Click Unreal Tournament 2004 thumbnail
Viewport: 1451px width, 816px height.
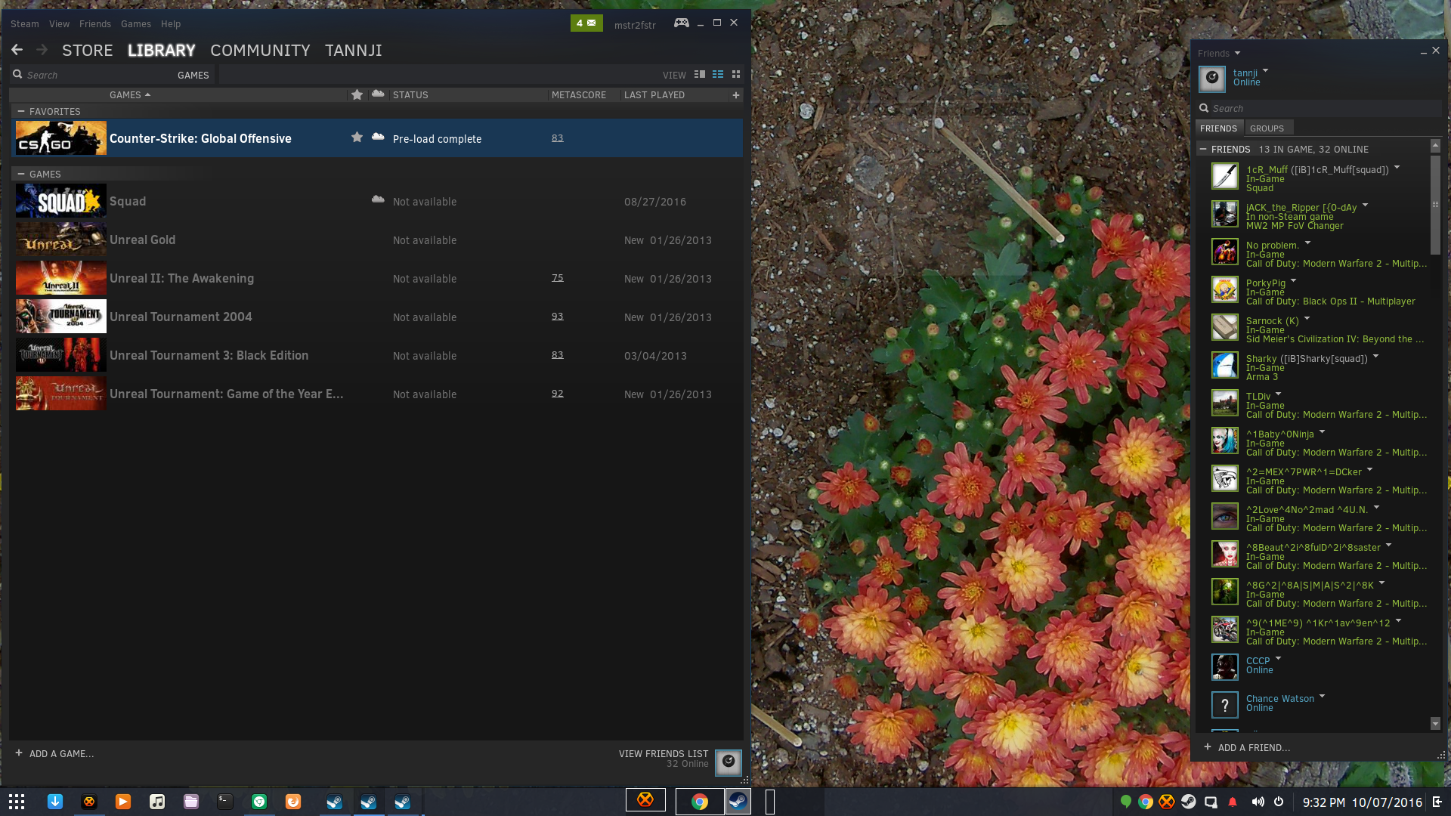(x=61, y=317)
